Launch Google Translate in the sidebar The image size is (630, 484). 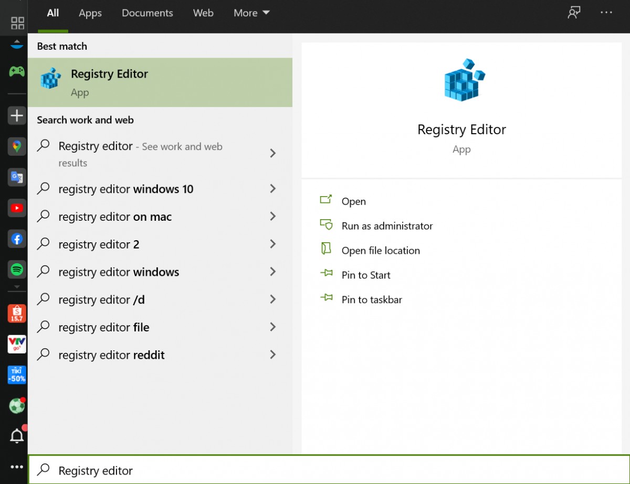point(17,177)
